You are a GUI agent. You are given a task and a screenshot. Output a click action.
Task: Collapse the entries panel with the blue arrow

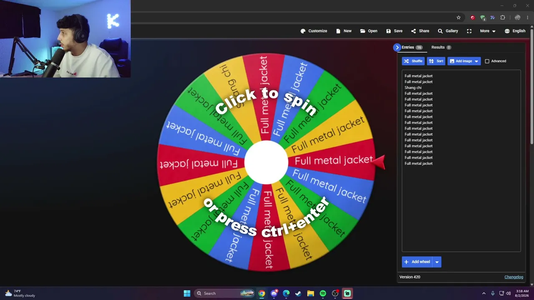click(x=397, y=47)
